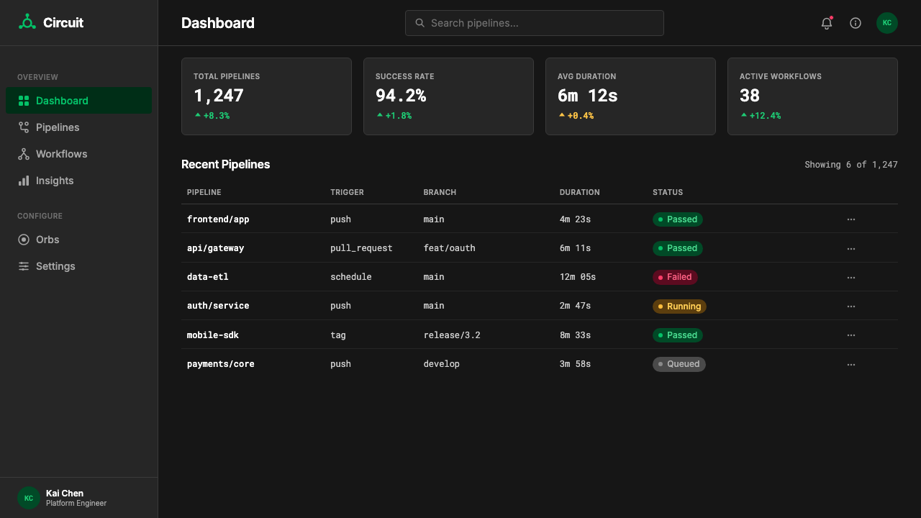Click the Trigger column header

[x=347, y=192]
